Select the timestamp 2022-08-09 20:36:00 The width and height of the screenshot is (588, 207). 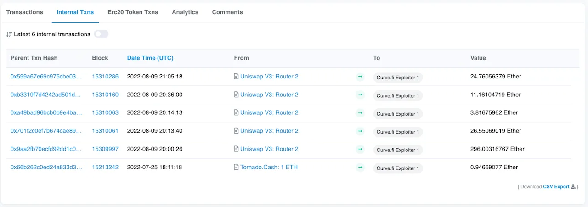(x=155, y=95)
